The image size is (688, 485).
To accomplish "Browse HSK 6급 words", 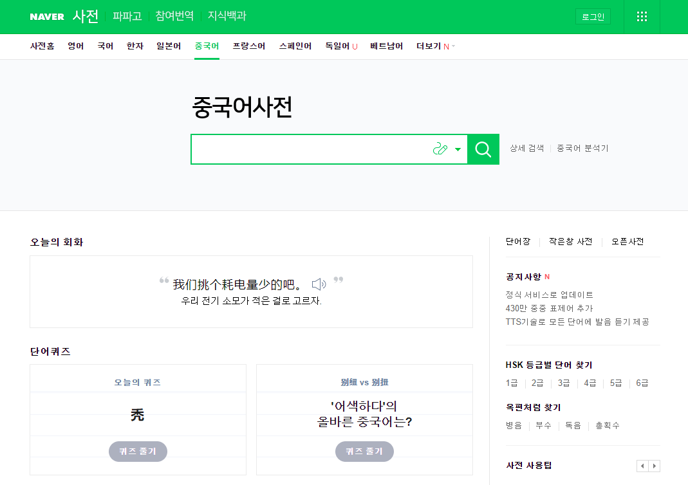I will (x=642, y=383).
